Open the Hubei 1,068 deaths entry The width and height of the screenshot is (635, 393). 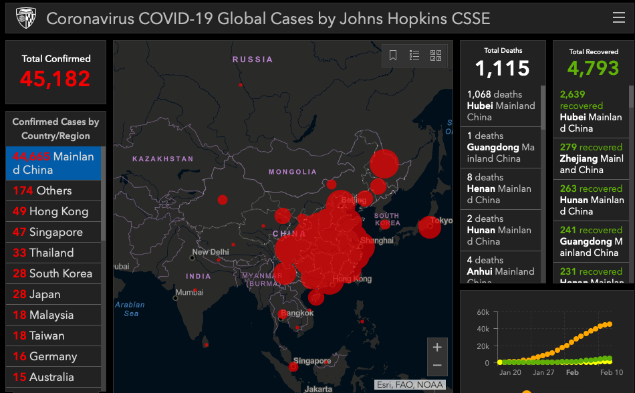[x=501, y=106]
